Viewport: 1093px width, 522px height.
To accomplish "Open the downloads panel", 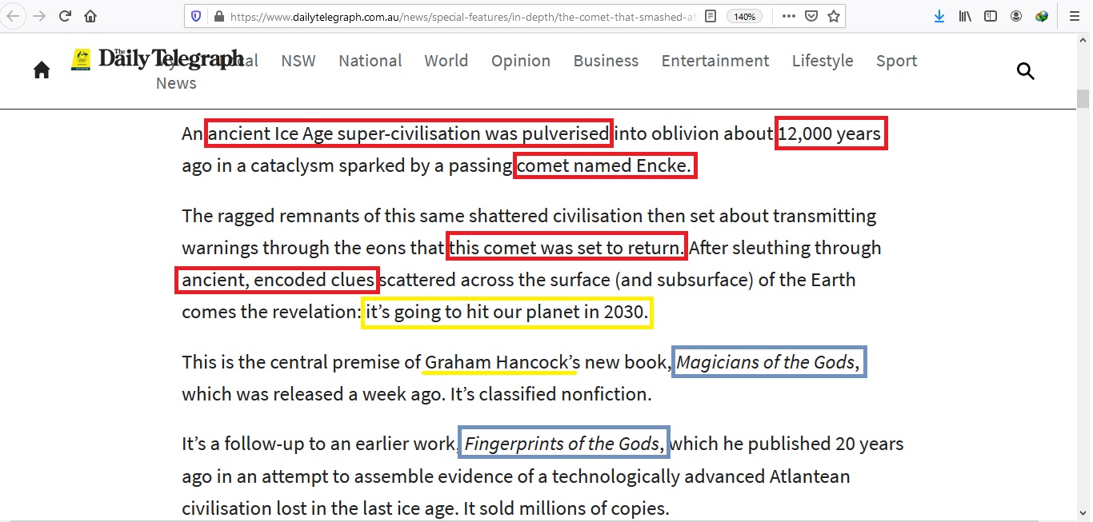I will tap(939, 16).
